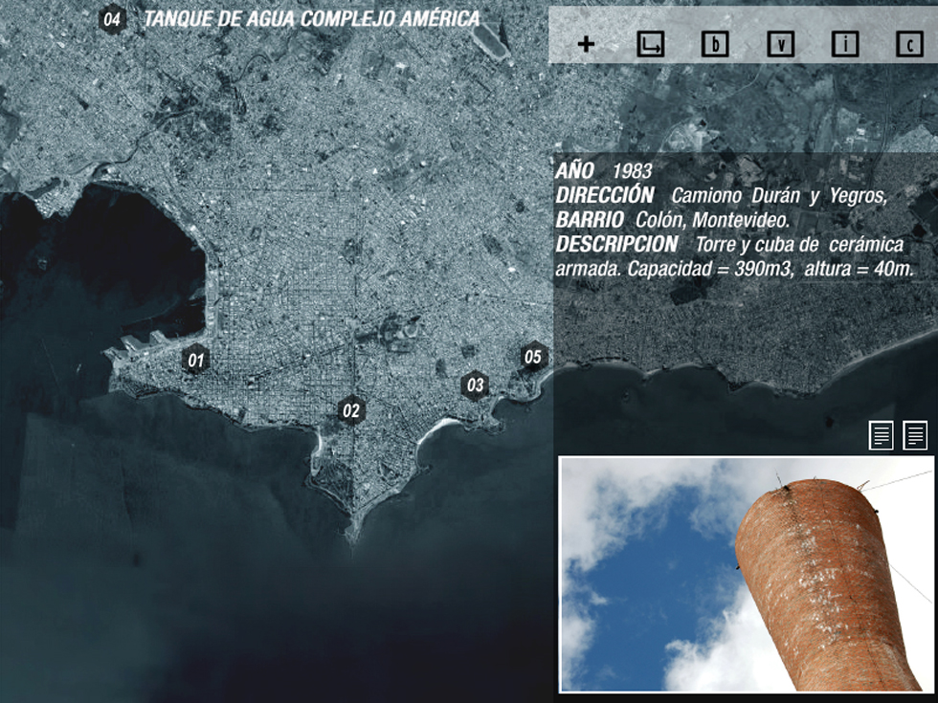The image size is (938, 703).
Task: Open the brick water tower photo
Action: (746, 575)
